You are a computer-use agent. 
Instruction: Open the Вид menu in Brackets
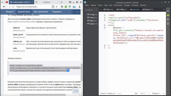click(106, 5)
